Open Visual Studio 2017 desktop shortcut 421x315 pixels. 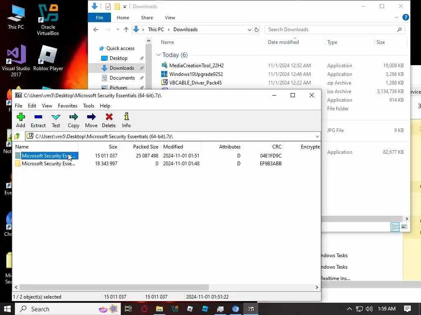pos(16,61)
